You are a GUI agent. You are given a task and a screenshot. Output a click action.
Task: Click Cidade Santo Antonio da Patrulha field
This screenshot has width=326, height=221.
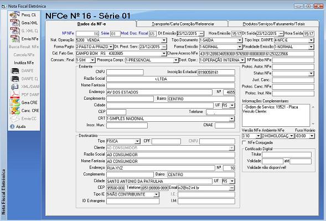[159, 181]
